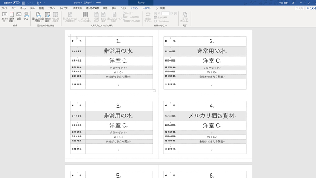This screenshot has width=316, height=178.
Task: Click the table move handle icon
Action: click(69, 35)
